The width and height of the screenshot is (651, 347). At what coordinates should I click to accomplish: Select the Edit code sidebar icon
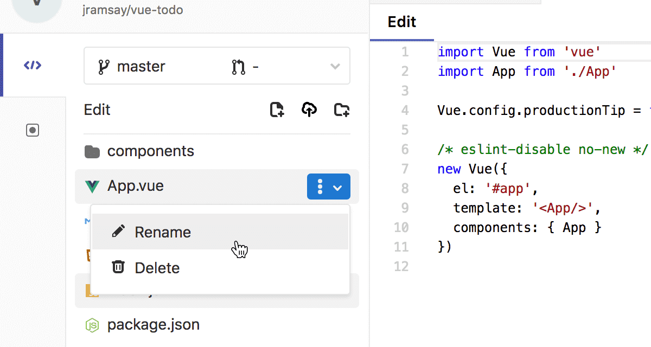33,65
